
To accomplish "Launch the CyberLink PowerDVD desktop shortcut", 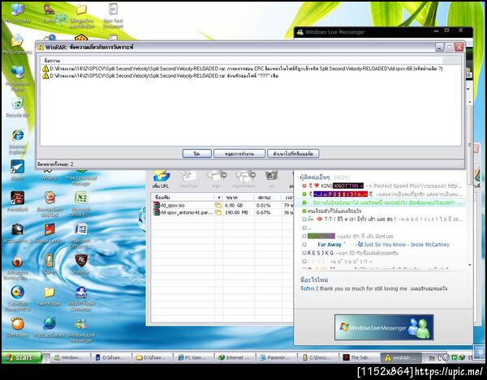I will tap(17, 299).
